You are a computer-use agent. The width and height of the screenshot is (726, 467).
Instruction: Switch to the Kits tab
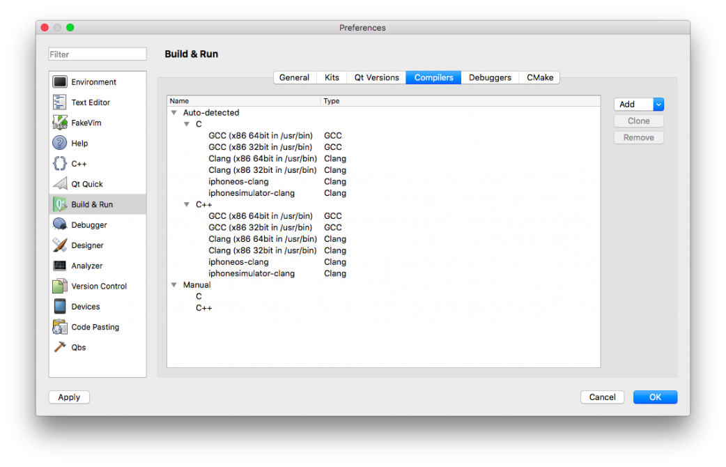(x=332, y=77)
